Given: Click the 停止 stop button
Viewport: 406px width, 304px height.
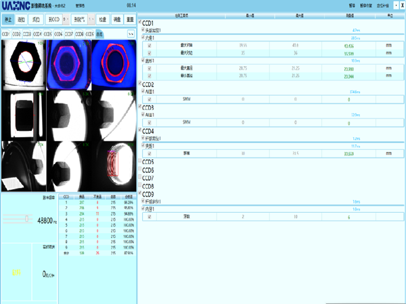Looking at the screenshot, I should 9,20.
